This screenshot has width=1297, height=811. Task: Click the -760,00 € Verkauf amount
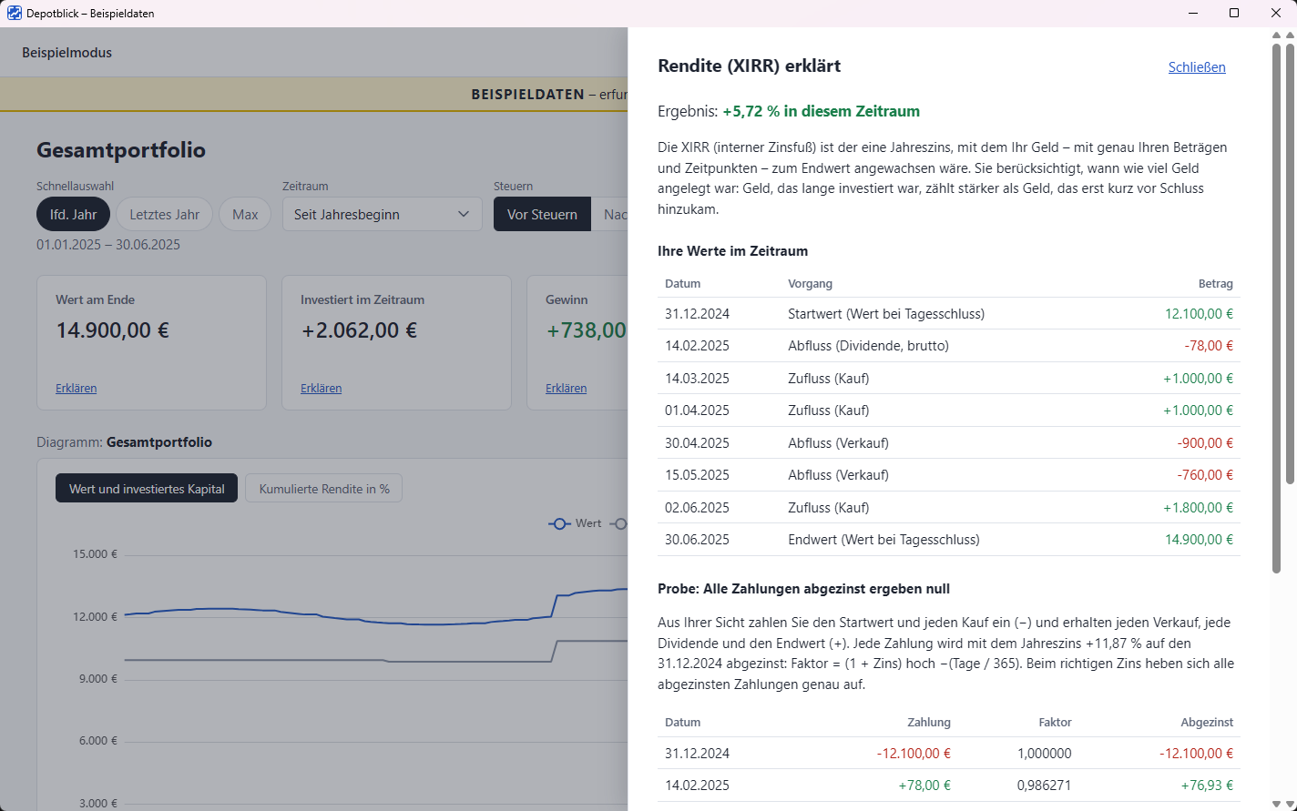pos(1205,475)
